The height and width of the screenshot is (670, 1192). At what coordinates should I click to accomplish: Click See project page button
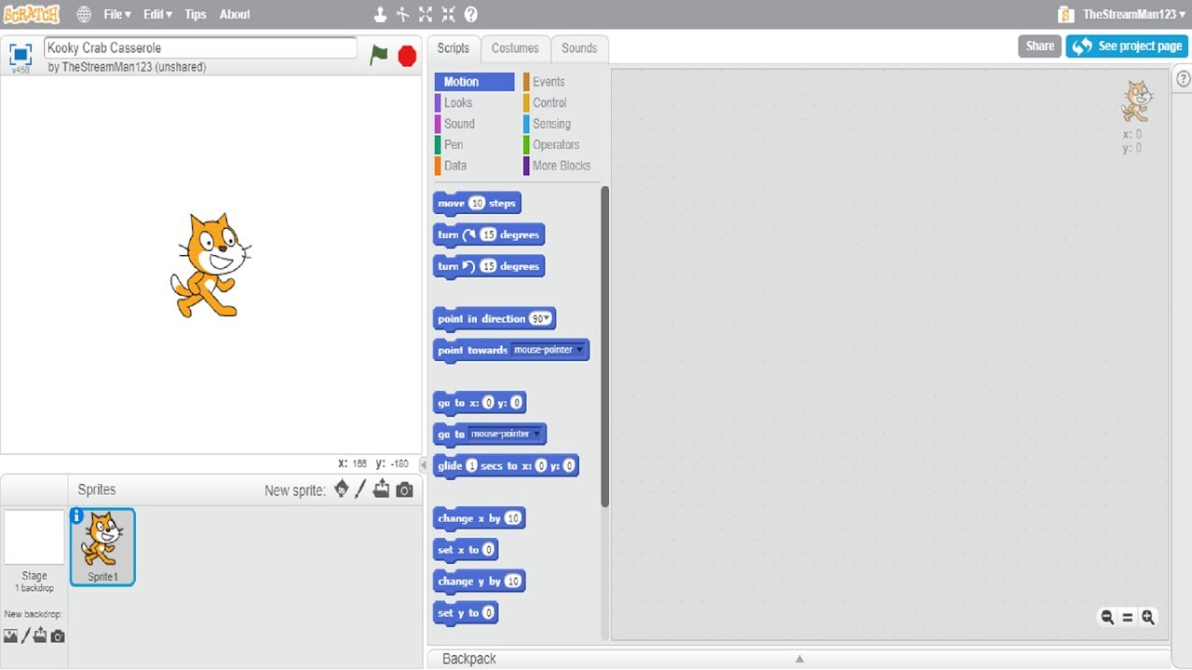pos(1128,46)
